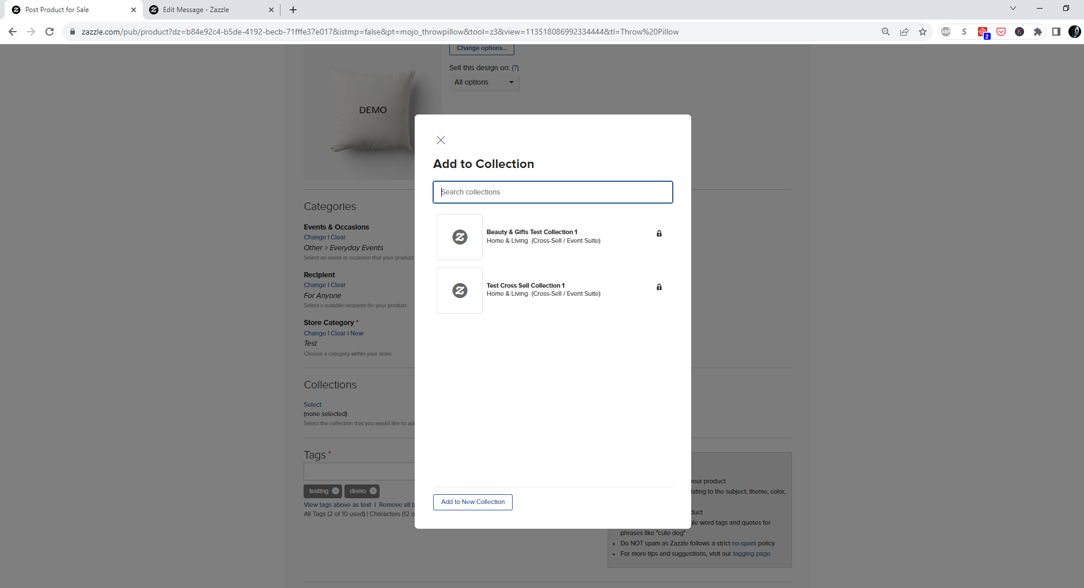
Task: Click the DEMO pillow preview image
Action: pyautogui.click(x=372, y=112)
